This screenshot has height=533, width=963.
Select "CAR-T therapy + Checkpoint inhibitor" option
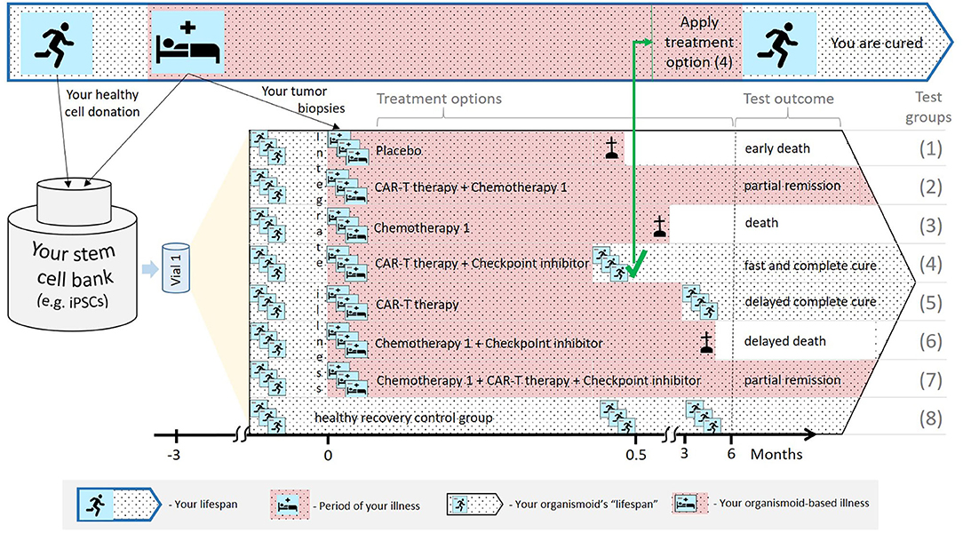[x=482, y=264]
